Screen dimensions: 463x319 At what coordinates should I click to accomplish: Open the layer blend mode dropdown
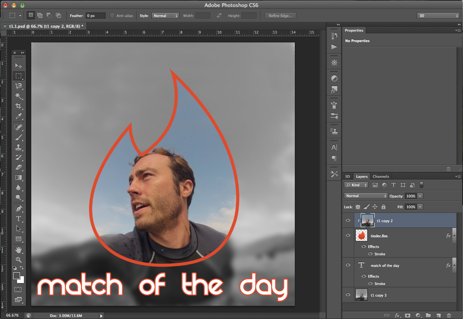pyautogui.click(x=366, y=196)
